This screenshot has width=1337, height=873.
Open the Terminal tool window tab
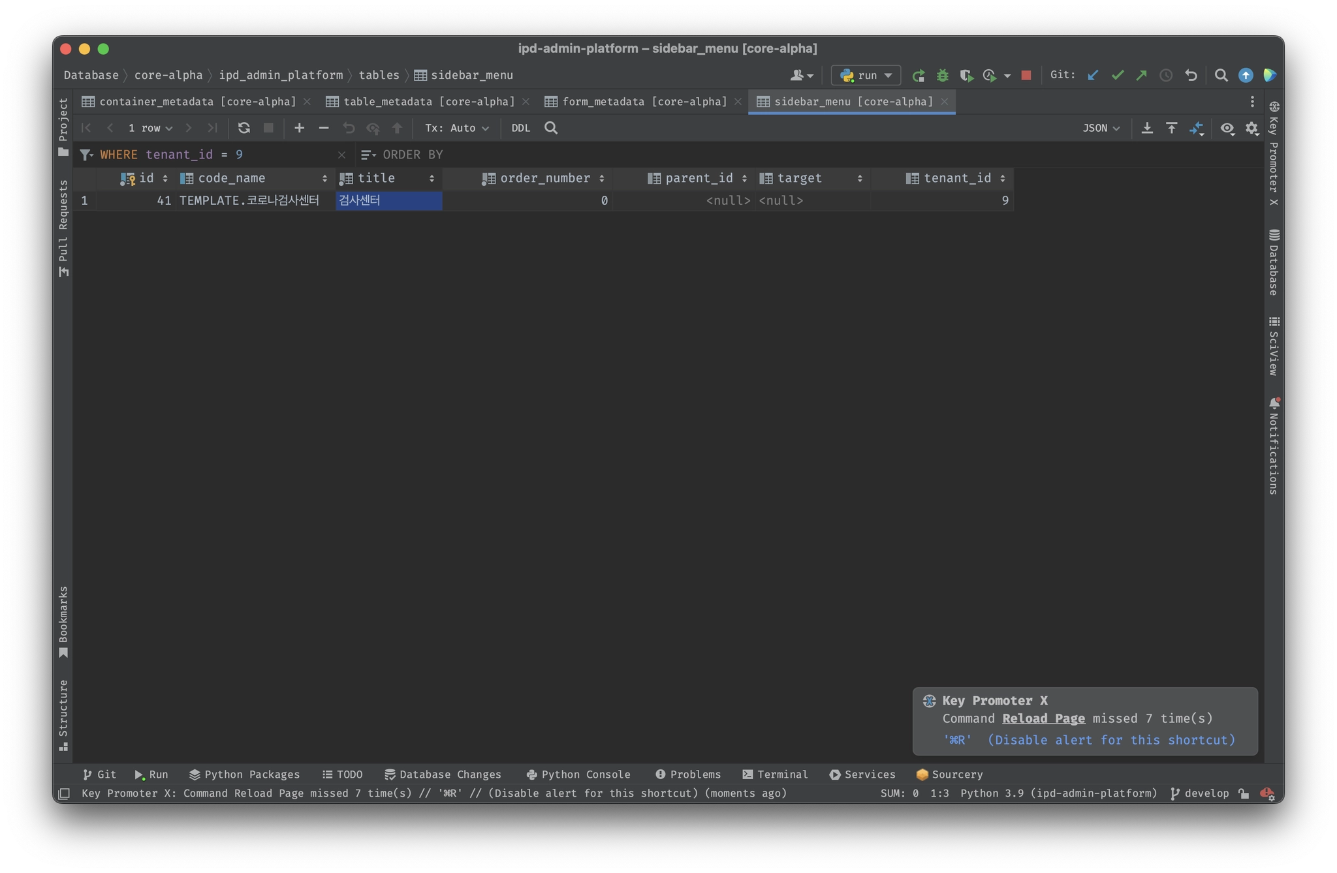[776, 774]
